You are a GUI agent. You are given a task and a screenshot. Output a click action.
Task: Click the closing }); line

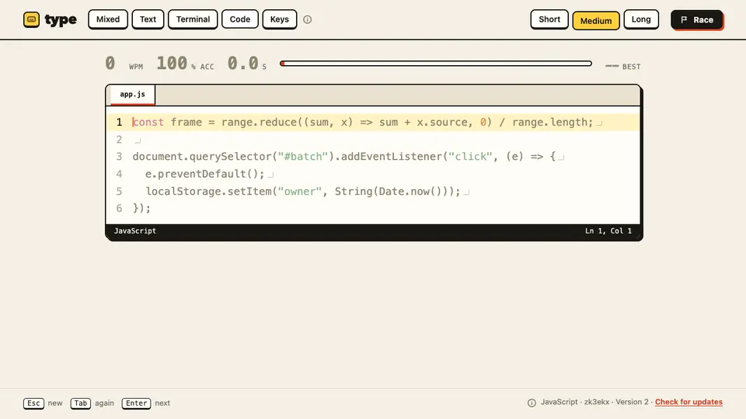373,208
